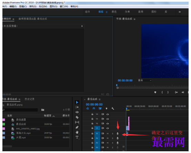Switch to 组件 workspace
This screenshot has height=153, width=191.
point(88,12)
